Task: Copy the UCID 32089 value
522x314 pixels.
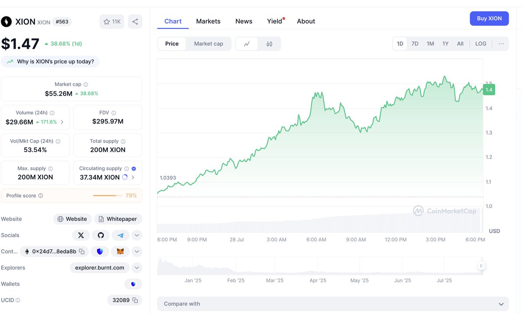Action: [135, 300]
